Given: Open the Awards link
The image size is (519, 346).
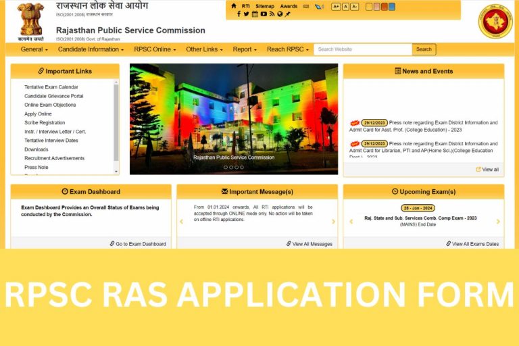Looking at the screenshot, I should tap(289, 6).
